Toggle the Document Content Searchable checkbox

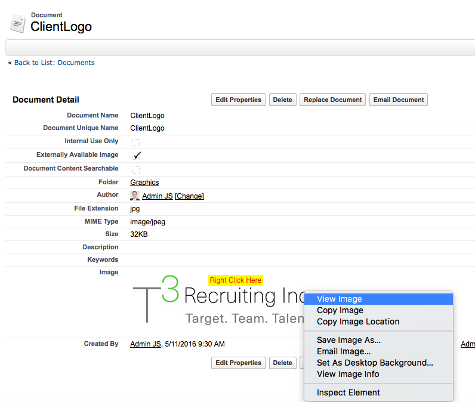136,169
